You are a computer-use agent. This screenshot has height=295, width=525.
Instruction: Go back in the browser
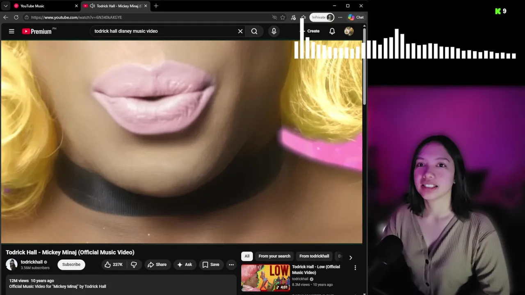[x=5, y=17]
